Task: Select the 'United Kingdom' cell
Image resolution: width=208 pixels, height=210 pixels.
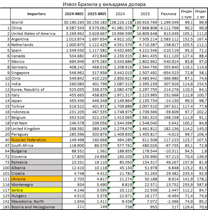Action: [36, 129]
